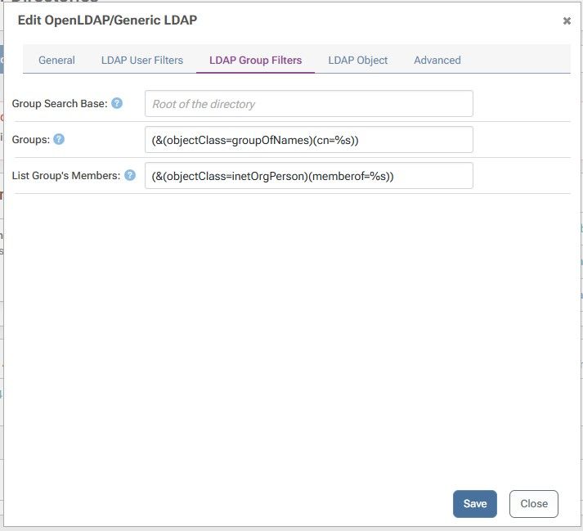Open help for Group Search Base

[117, 103]
